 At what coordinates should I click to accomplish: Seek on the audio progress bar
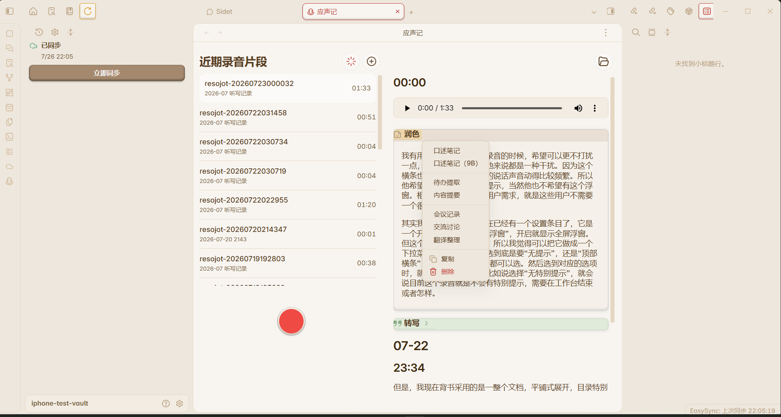512,108
